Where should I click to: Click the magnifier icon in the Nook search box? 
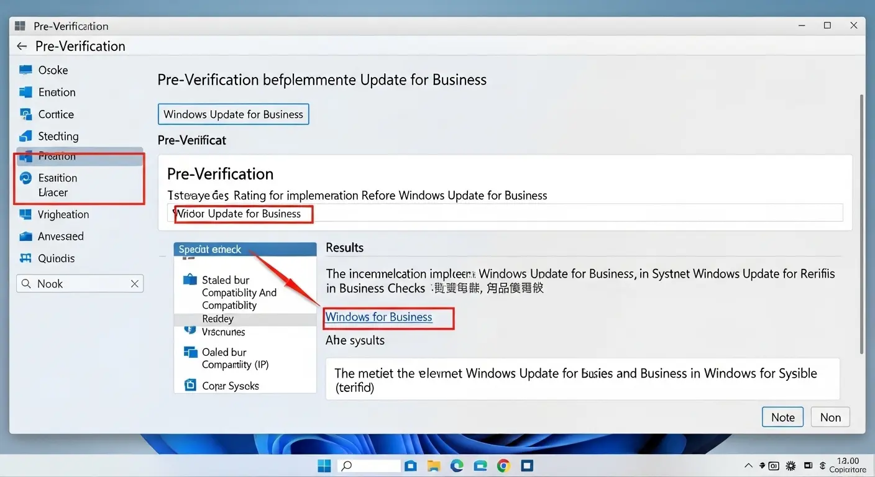pos(26,284)
